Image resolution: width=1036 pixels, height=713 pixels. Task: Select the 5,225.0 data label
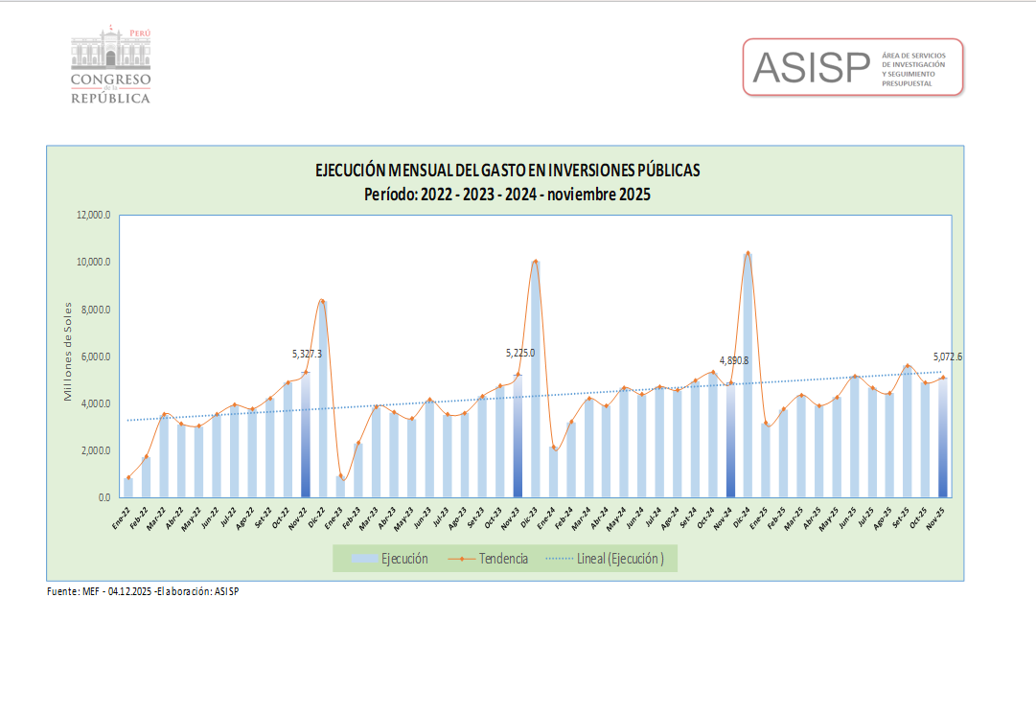pos(519,354)
